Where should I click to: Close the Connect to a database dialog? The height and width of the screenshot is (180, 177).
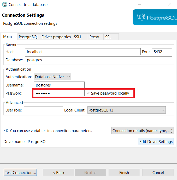[170, 4]
